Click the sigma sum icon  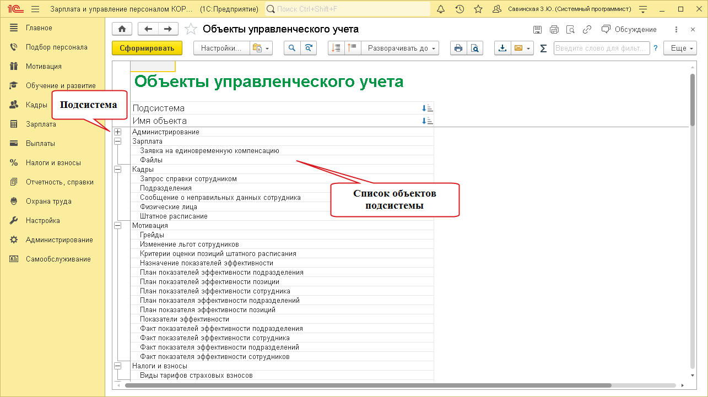click(x=543, y=48)
